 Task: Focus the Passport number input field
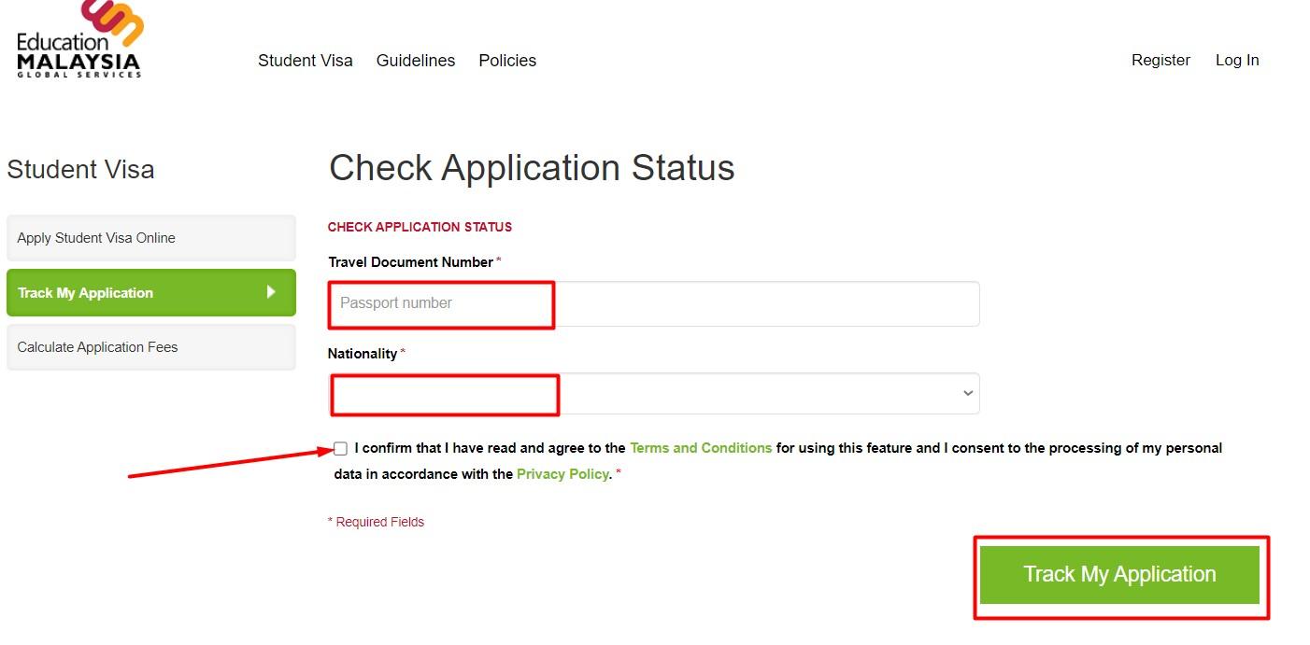[x=654, y=303]
